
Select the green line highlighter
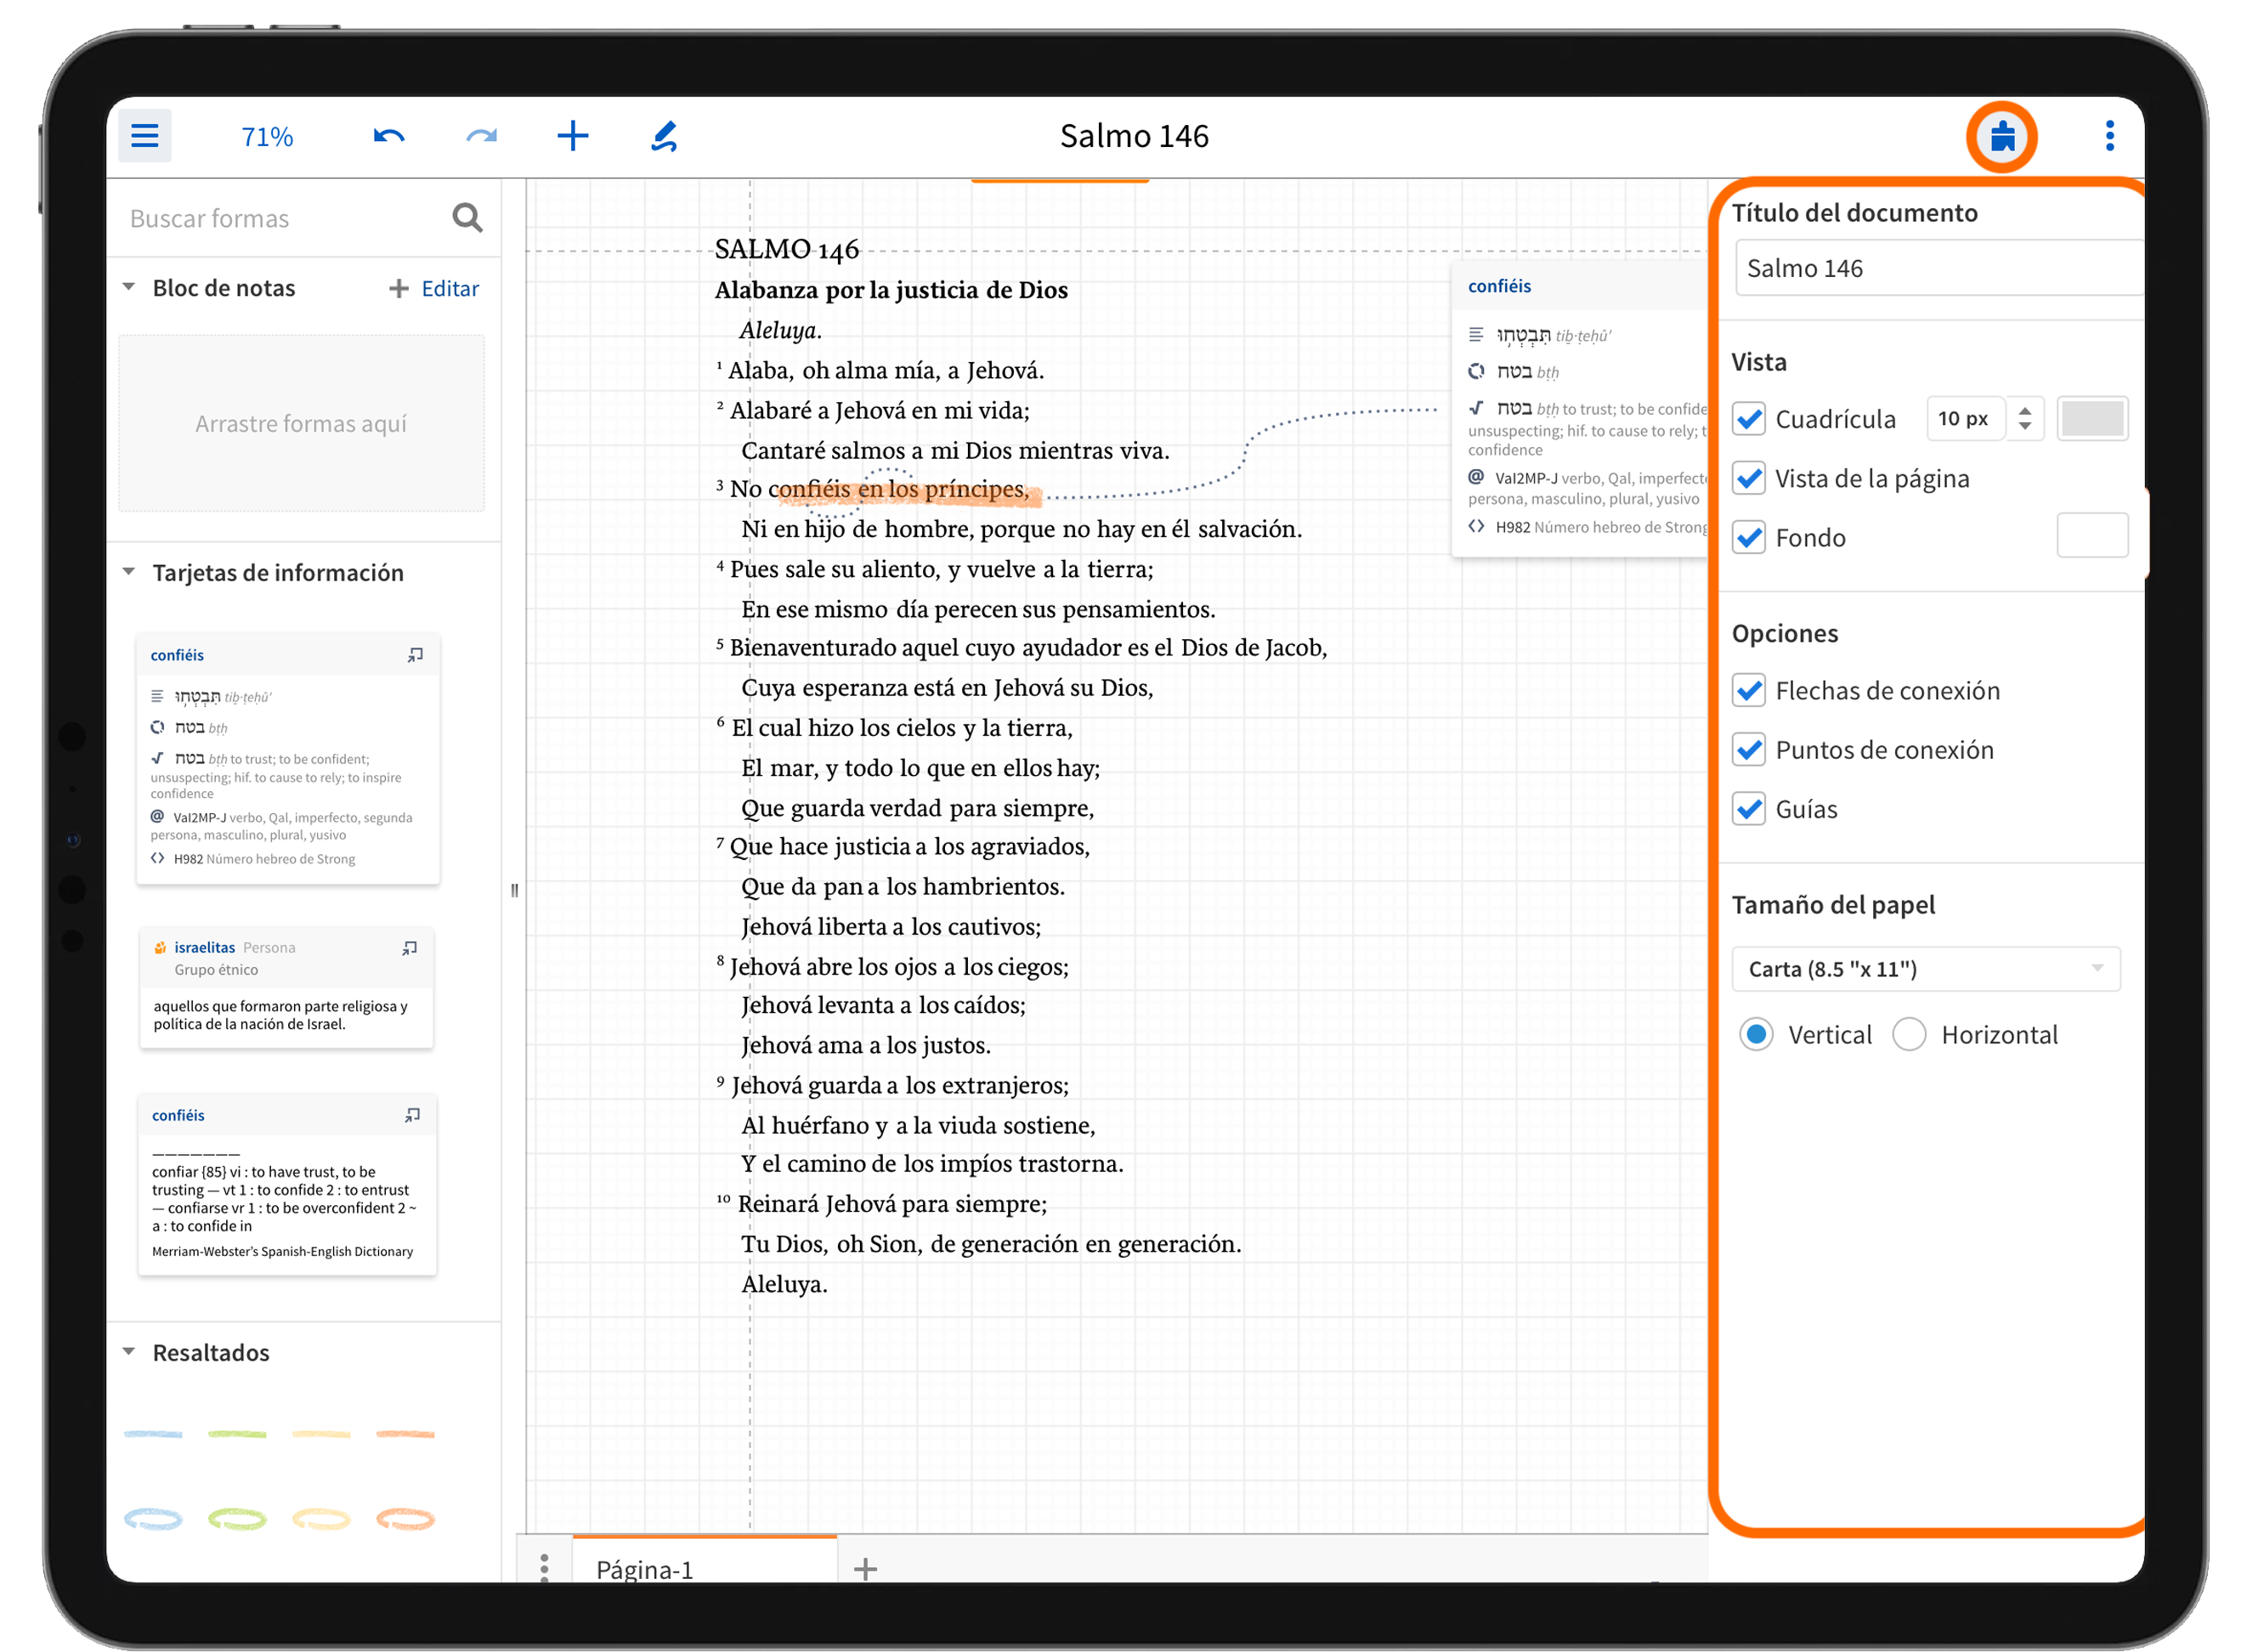coord(237,1435)
